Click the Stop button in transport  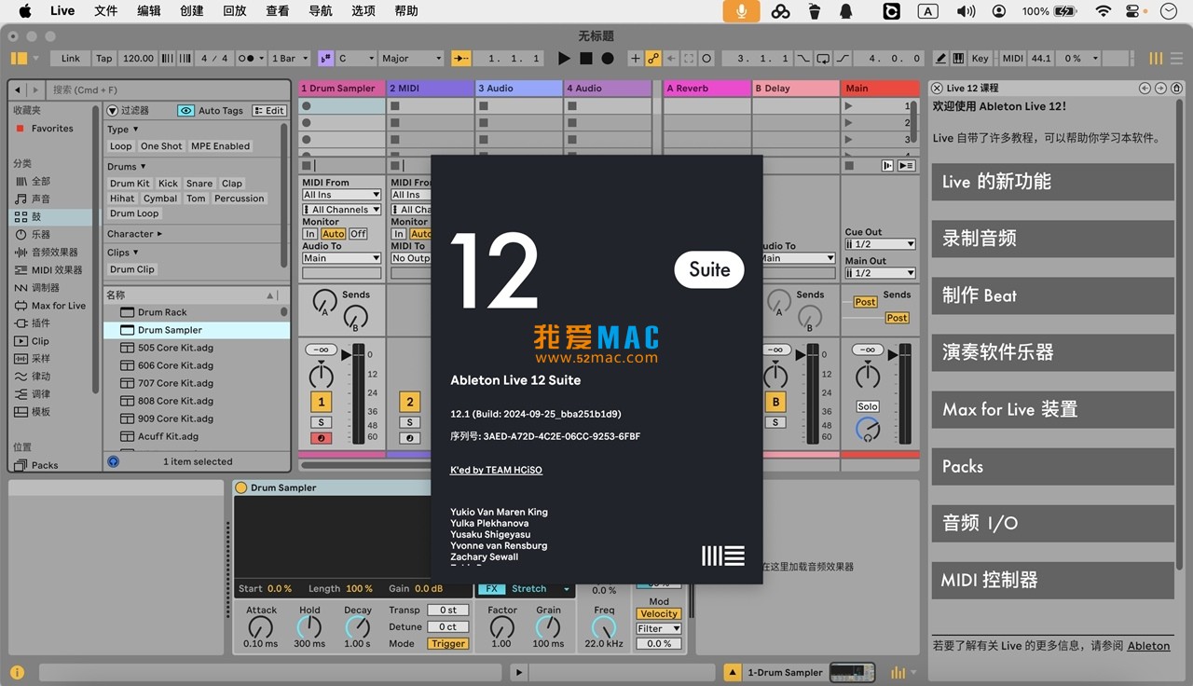tap(585, 58)
